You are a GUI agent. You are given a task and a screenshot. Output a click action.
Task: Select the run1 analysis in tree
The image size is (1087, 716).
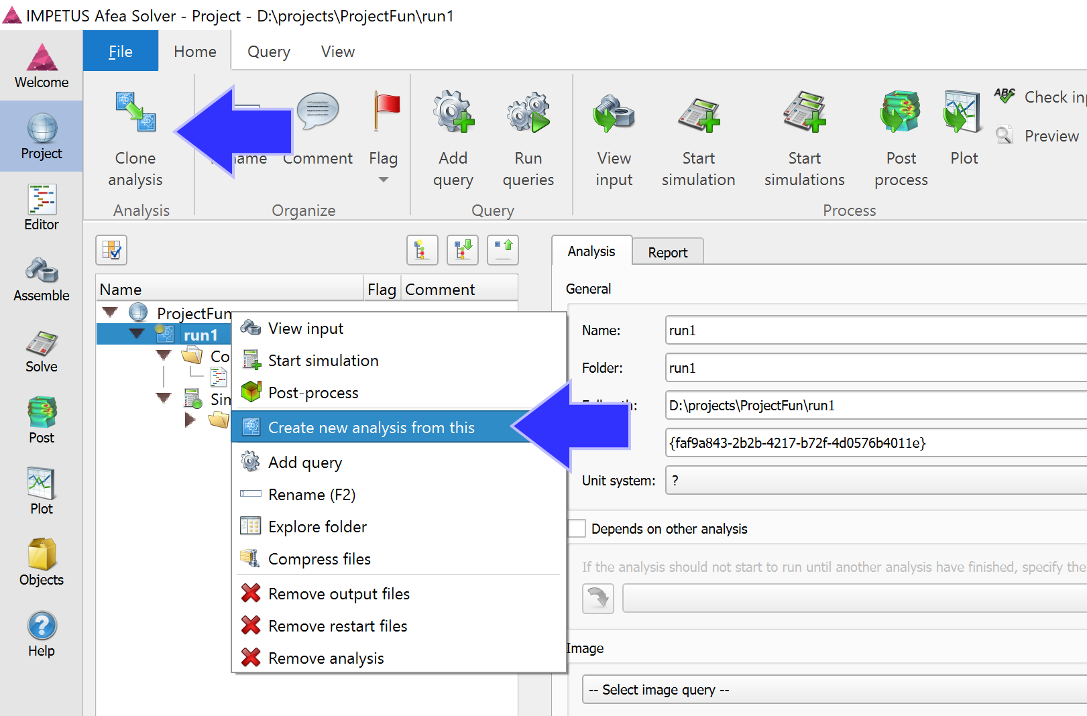click(201, 335)
